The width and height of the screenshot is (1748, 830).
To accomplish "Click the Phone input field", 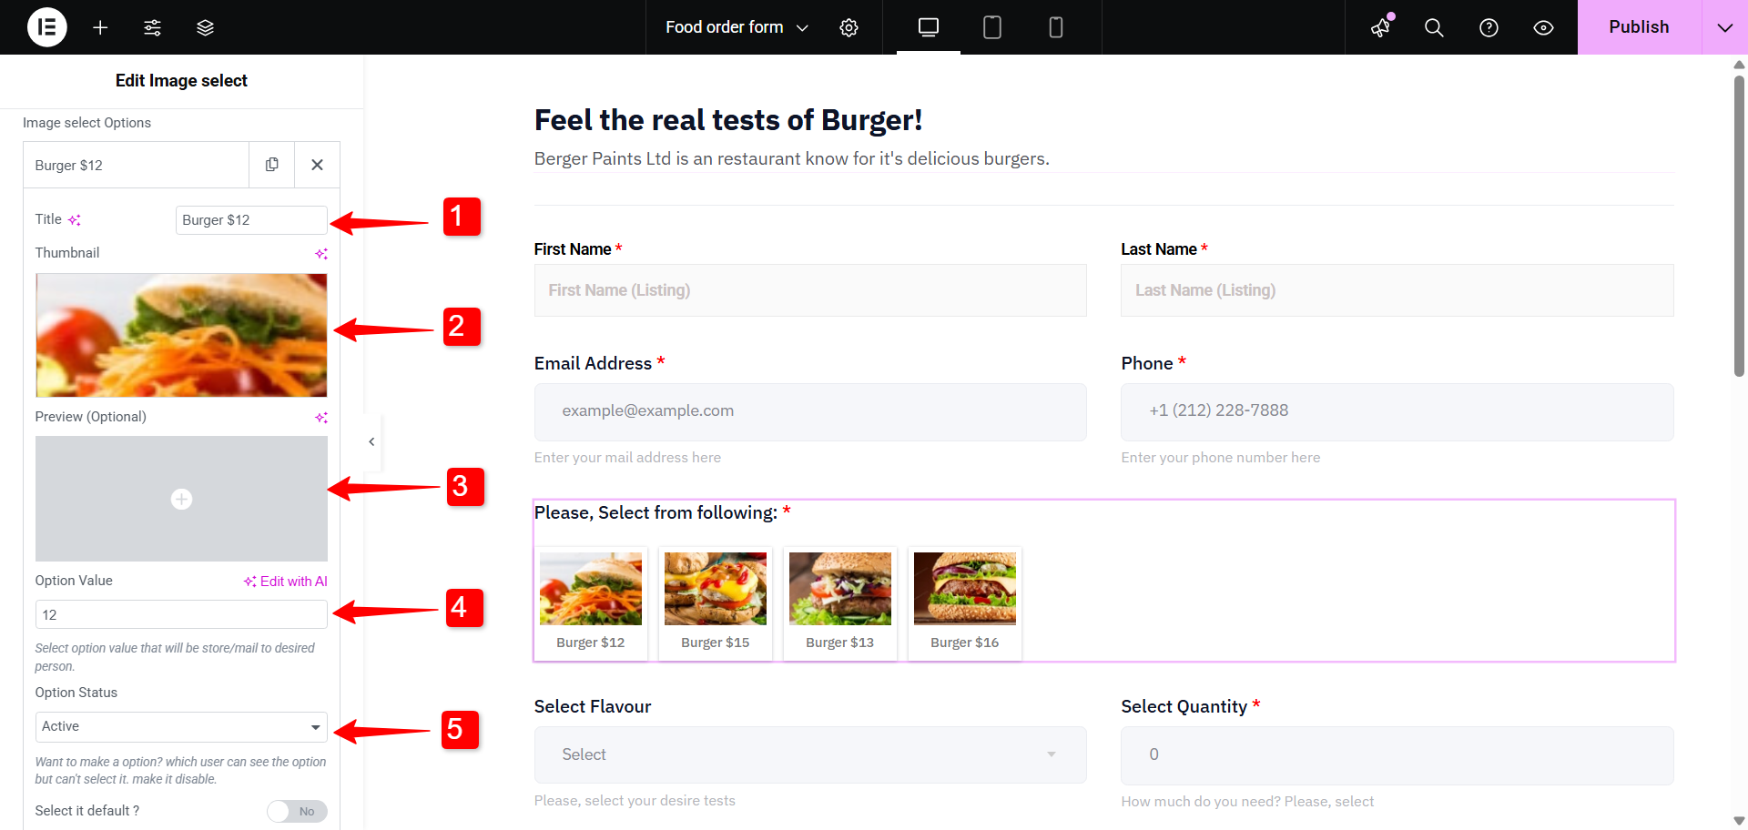I will click(1397, 411).
